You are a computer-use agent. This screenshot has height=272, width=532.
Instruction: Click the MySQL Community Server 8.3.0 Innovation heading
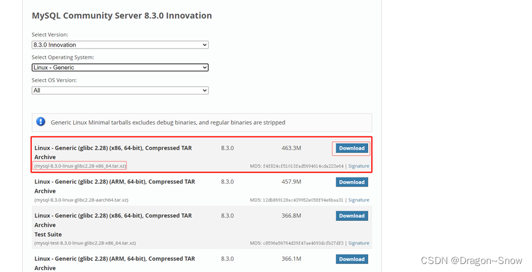(122, 15)
